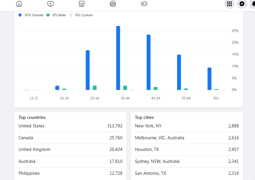Click the blue Female color dot
The height and width of the screenshot is (180, 255).
(x=20, y=15)
